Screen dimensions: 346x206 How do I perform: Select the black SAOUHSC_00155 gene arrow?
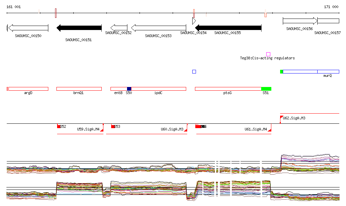click(228, 28)
